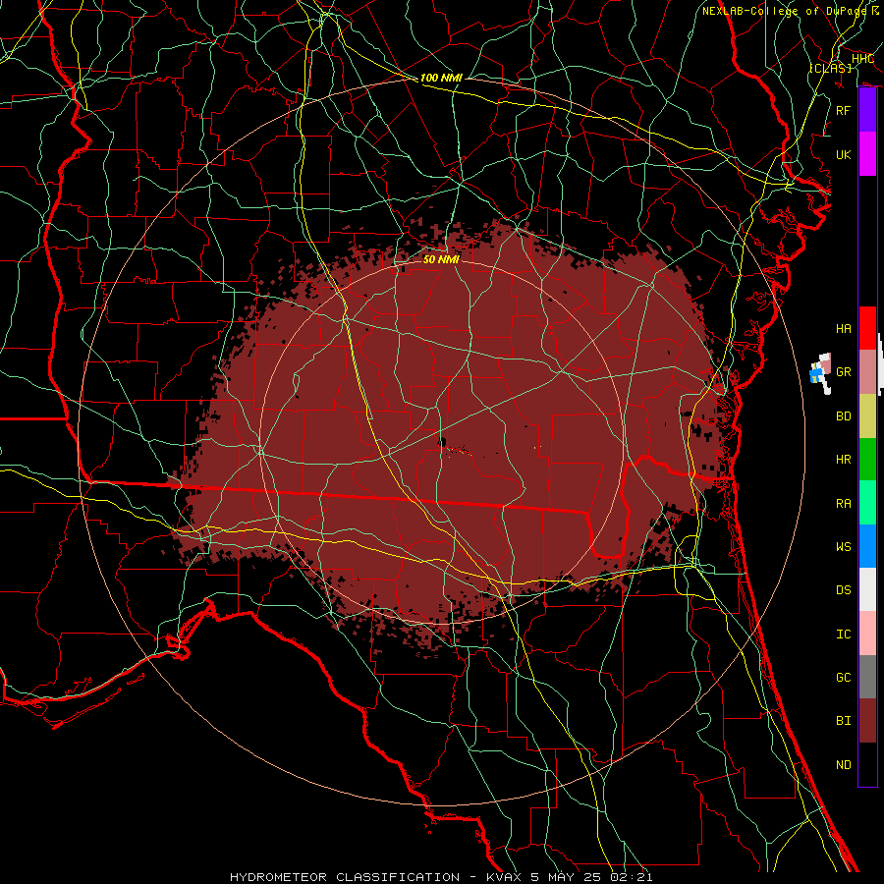
Task: Click the HYDROMETEOR CLASSIFICATION title text
Action: tap(345, 877)
